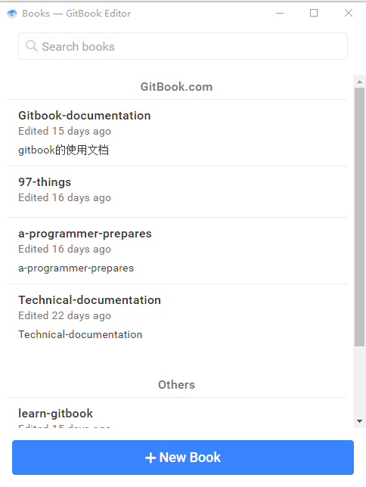The height and width of the screenshot is (487, 366).
Task: Open the 97-things book
Action: [x=176, y=192]
